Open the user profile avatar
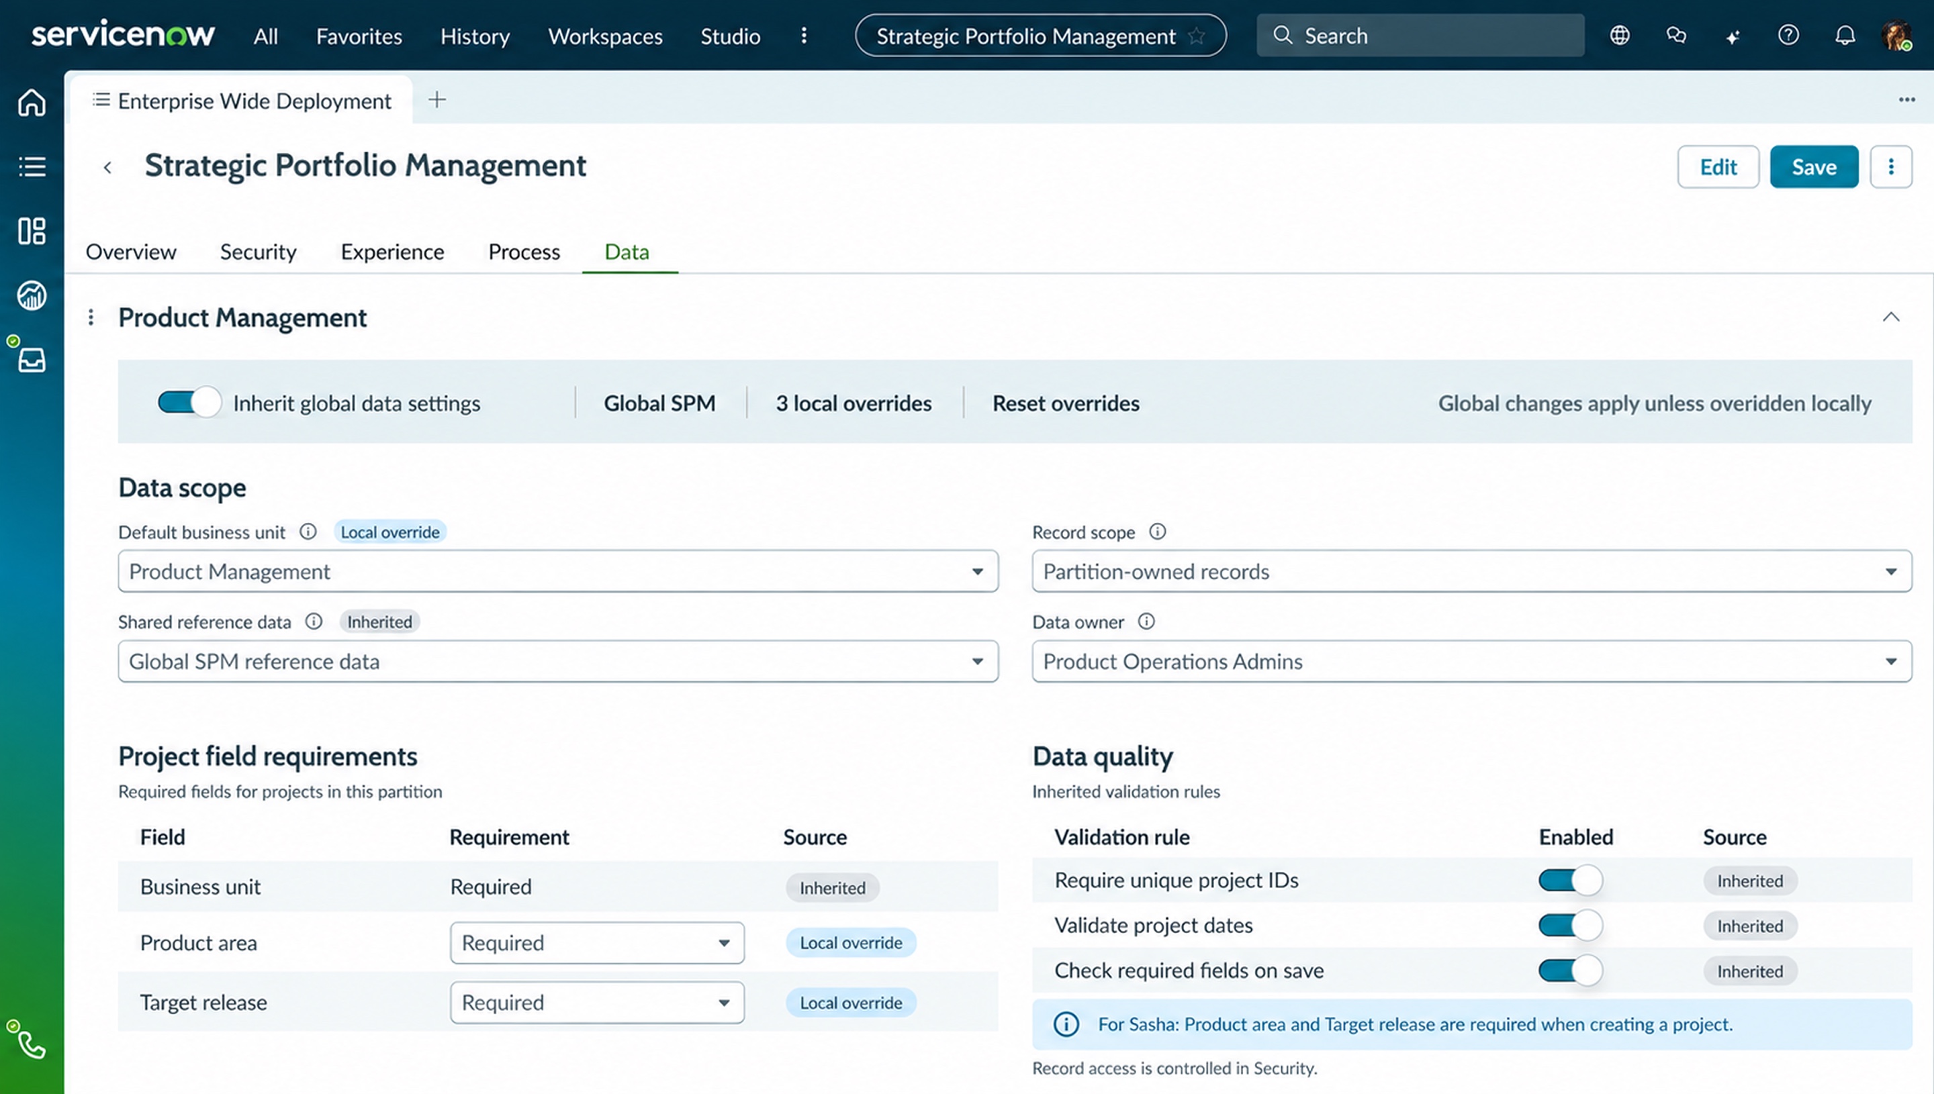 [1896, 36]
